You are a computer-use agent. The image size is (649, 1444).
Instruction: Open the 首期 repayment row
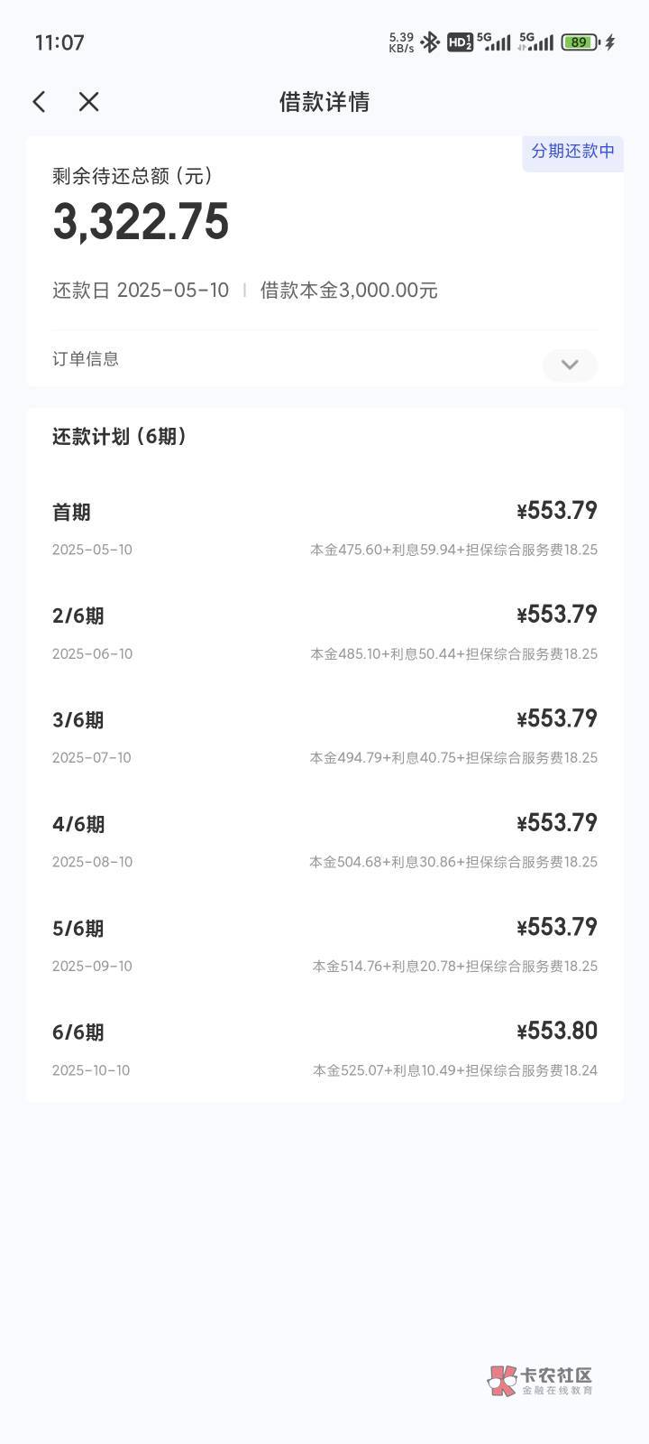tap(324, 528)
